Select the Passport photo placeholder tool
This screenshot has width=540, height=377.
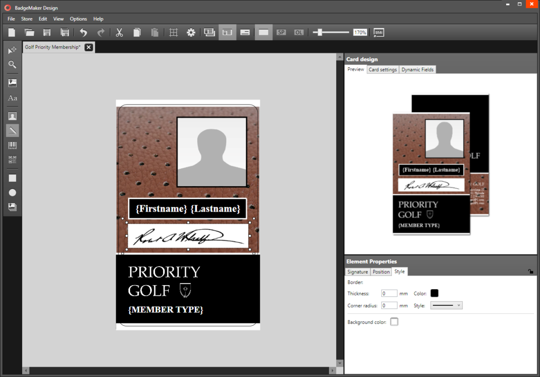click(12, 115)
